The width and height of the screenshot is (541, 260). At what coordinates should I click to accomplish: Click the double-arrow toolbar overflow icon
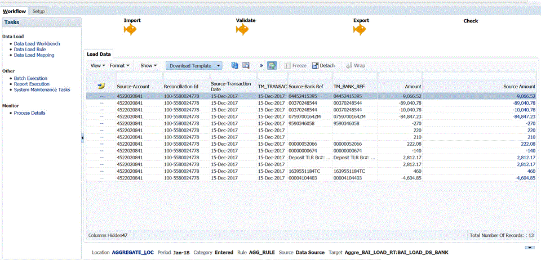(261, 65)
